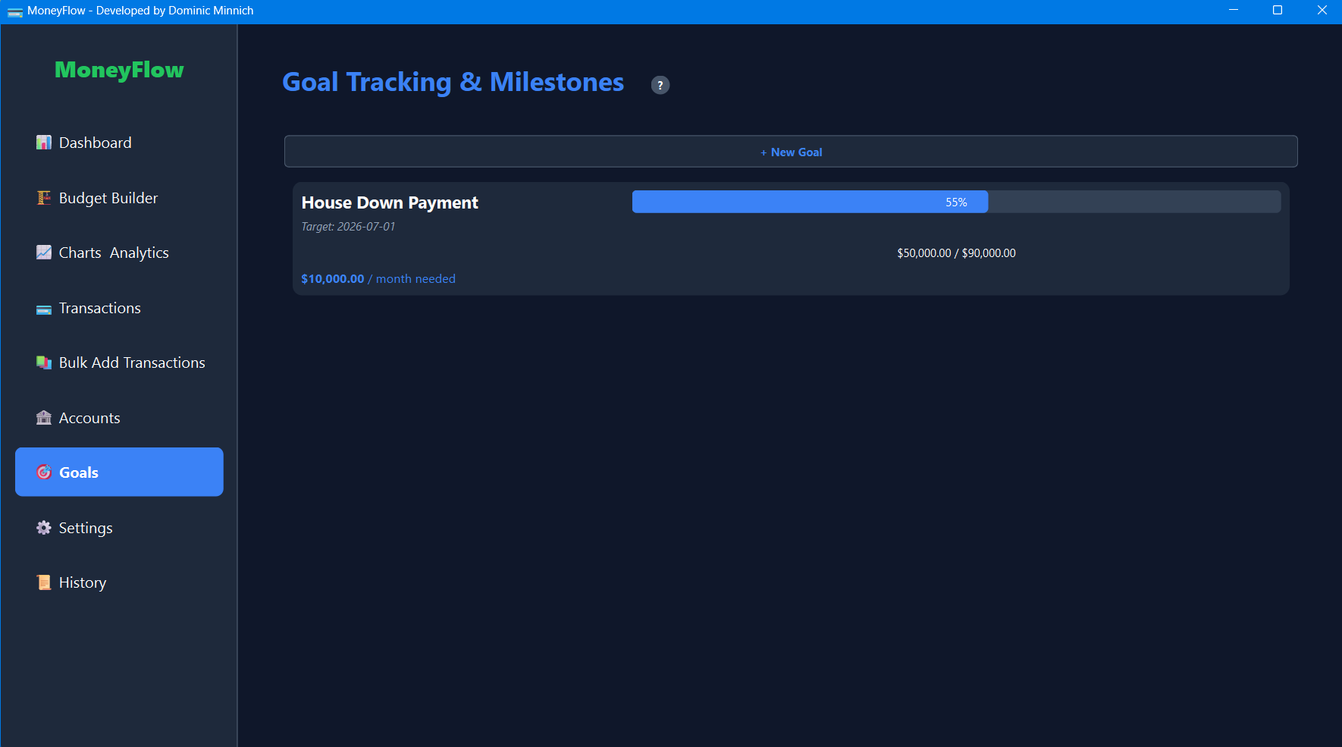Click the History scroll icon

click(x=43, y=582)
